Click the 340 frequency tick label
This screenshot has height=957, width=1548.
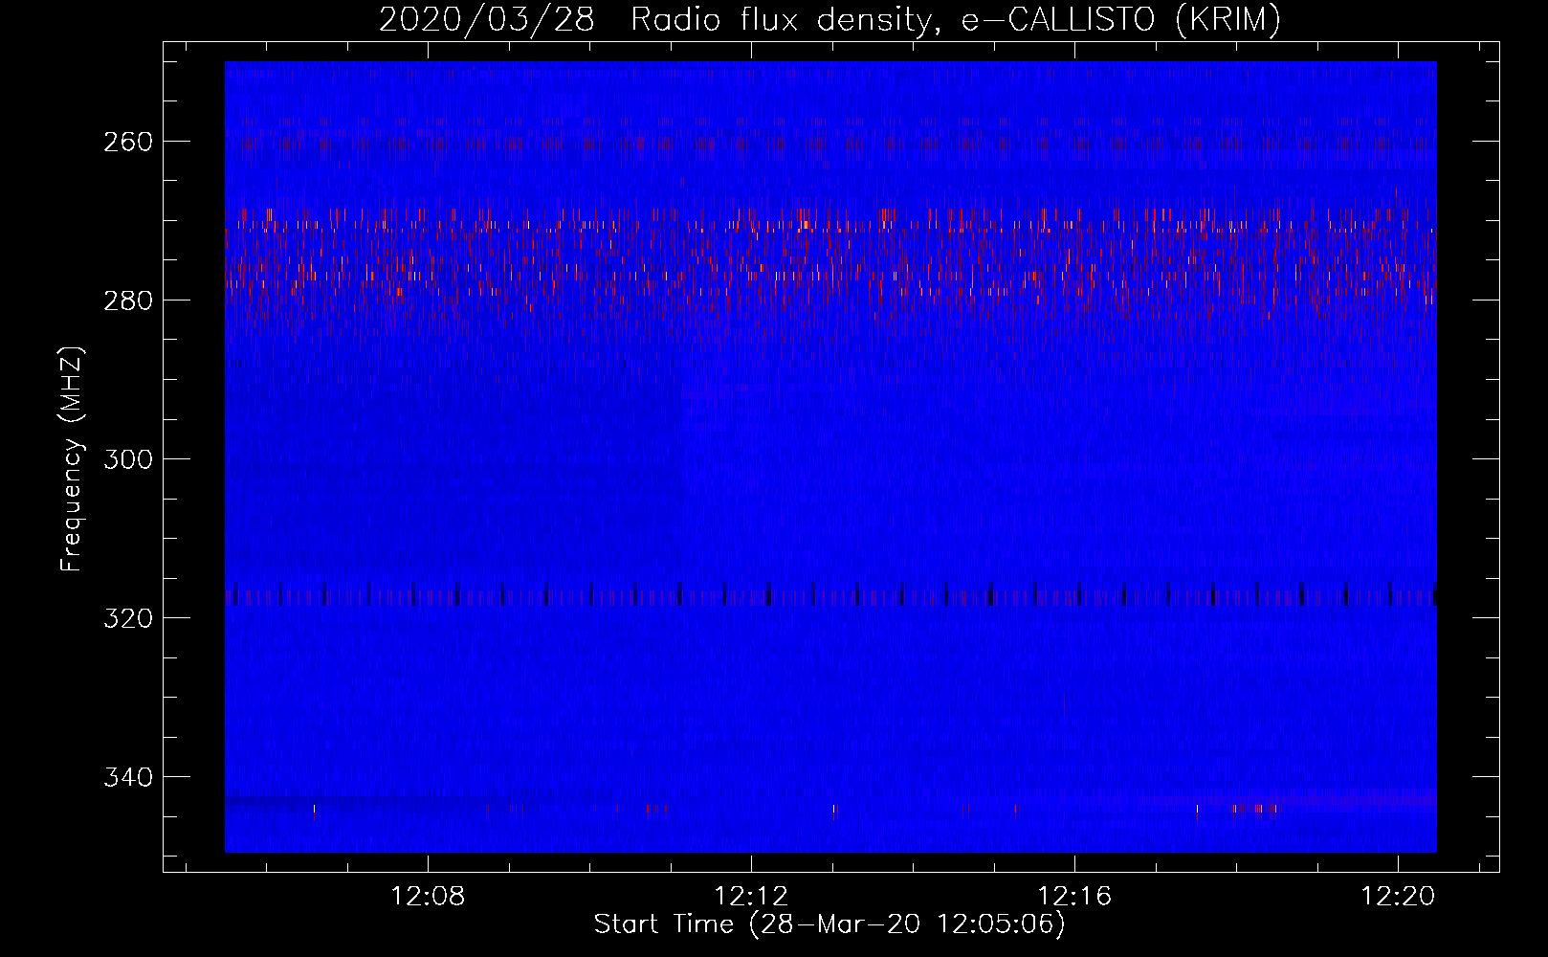pos(127,777)
